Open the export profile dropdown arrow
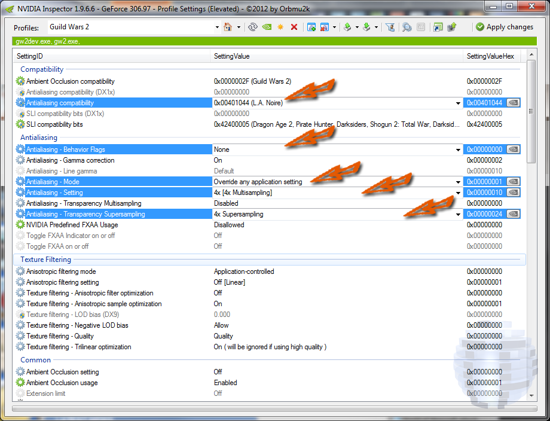 (x=357, y=27)
